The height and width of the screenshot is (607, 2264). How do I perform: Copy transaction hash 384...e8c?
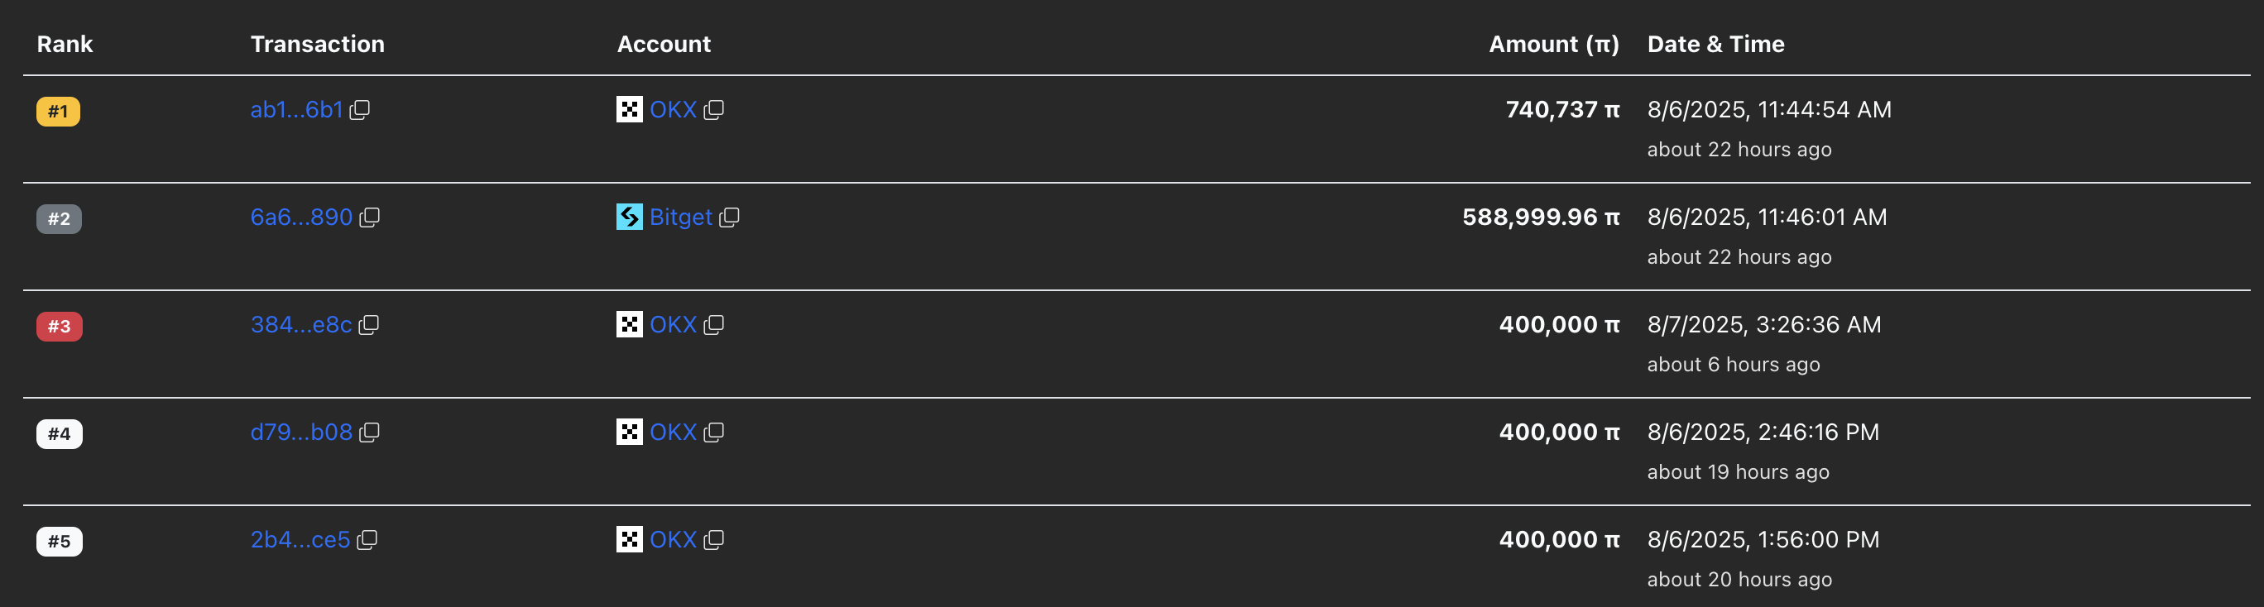pyautogui.click(x=369, y=325)
